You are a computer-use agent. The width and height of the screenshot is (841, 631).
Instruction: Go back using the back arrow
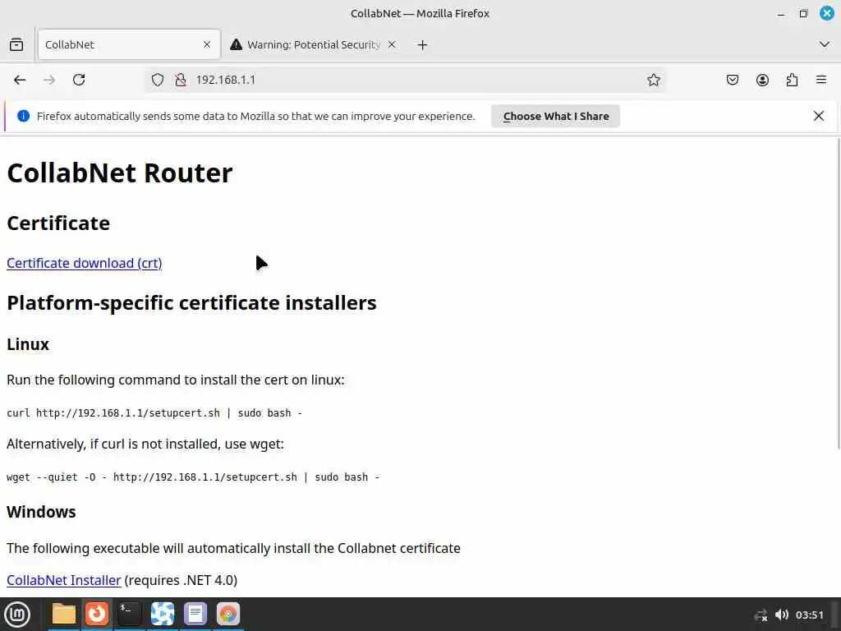(x=20, y=80)
